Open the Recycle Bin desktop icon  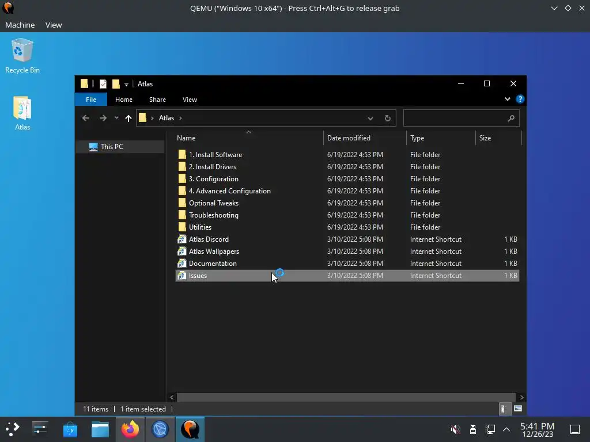point(22,56)
